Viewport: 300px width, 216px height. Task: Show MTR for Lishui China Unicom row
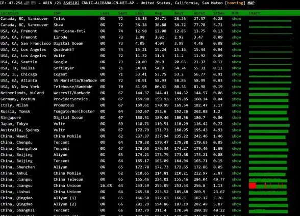(x=236, y=192)
